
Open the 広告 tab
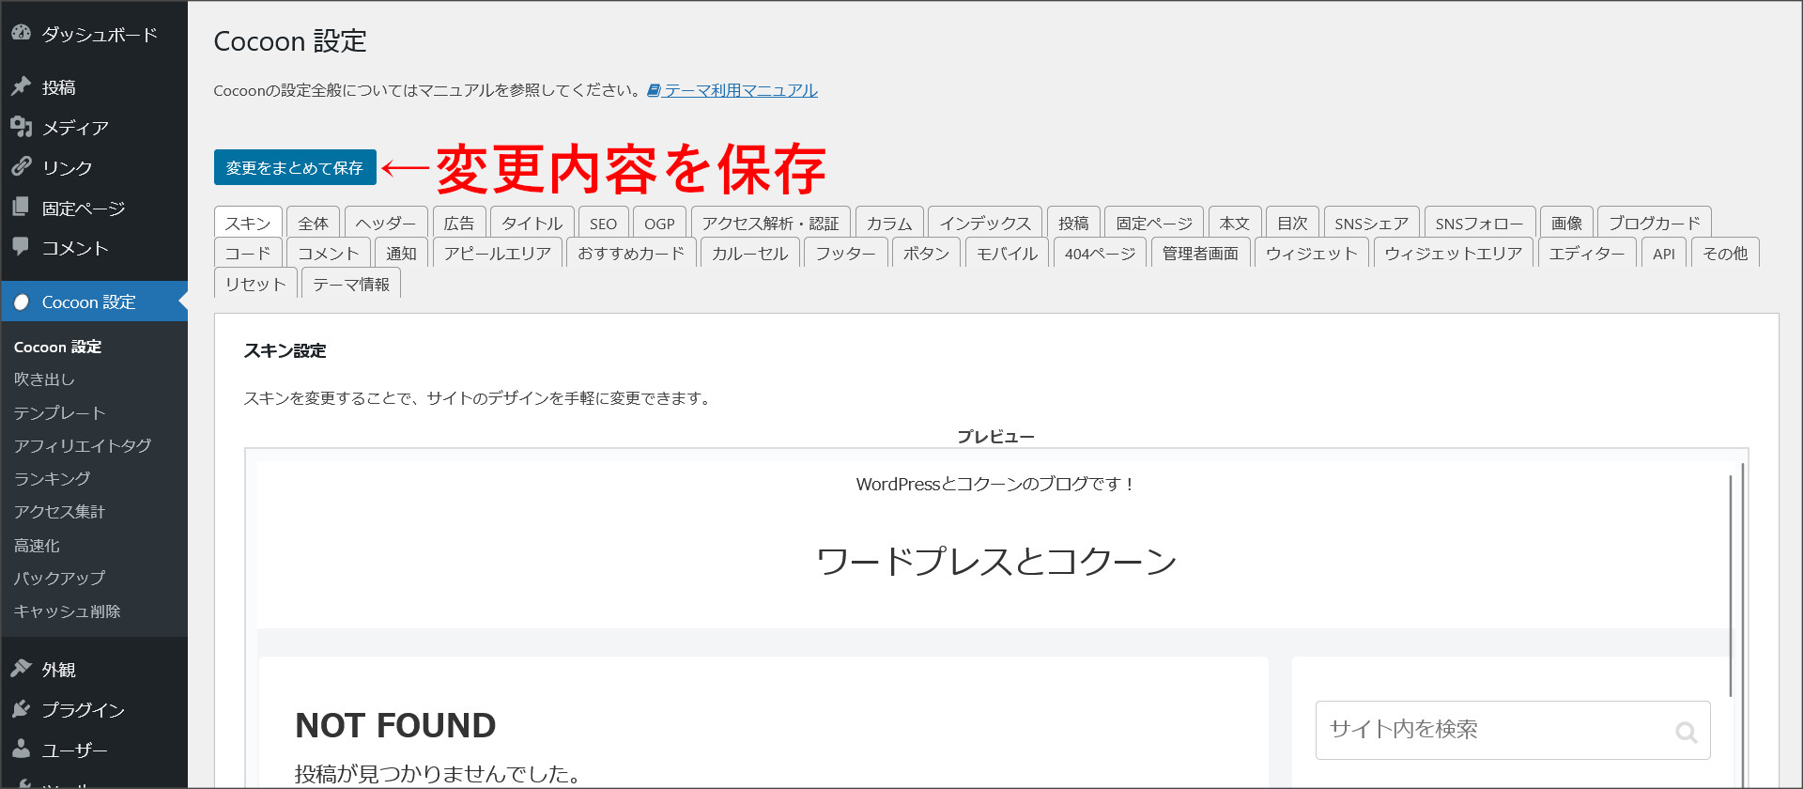tap(459, 223)
